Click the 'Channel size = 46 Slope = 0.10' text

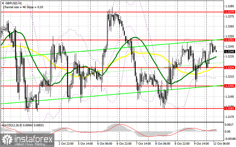23,7
